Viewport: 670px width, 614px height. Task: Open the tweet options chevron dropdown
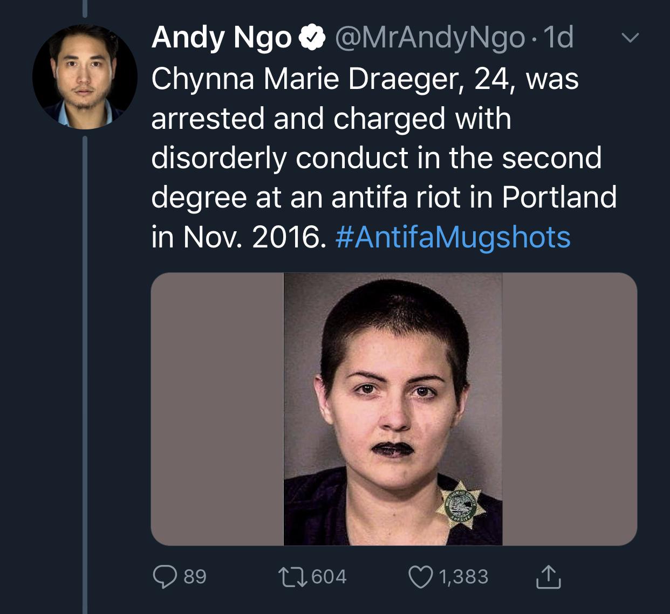[630, 38]
